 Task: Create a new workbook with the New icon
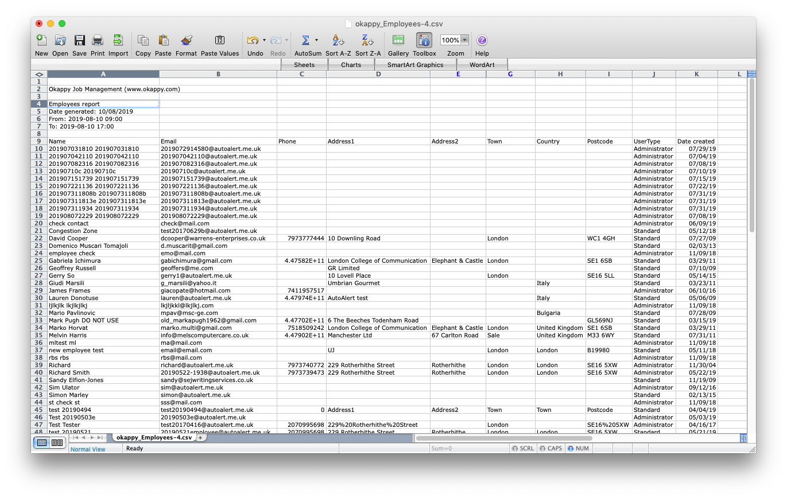[x=41, y=40]
